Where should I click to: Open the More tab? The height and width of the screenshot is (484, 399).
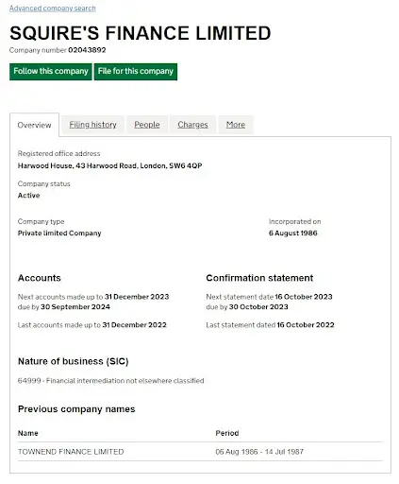tap(236, 125)
